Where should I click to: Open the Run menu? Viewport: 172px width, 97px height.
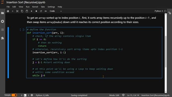(28, 7)
